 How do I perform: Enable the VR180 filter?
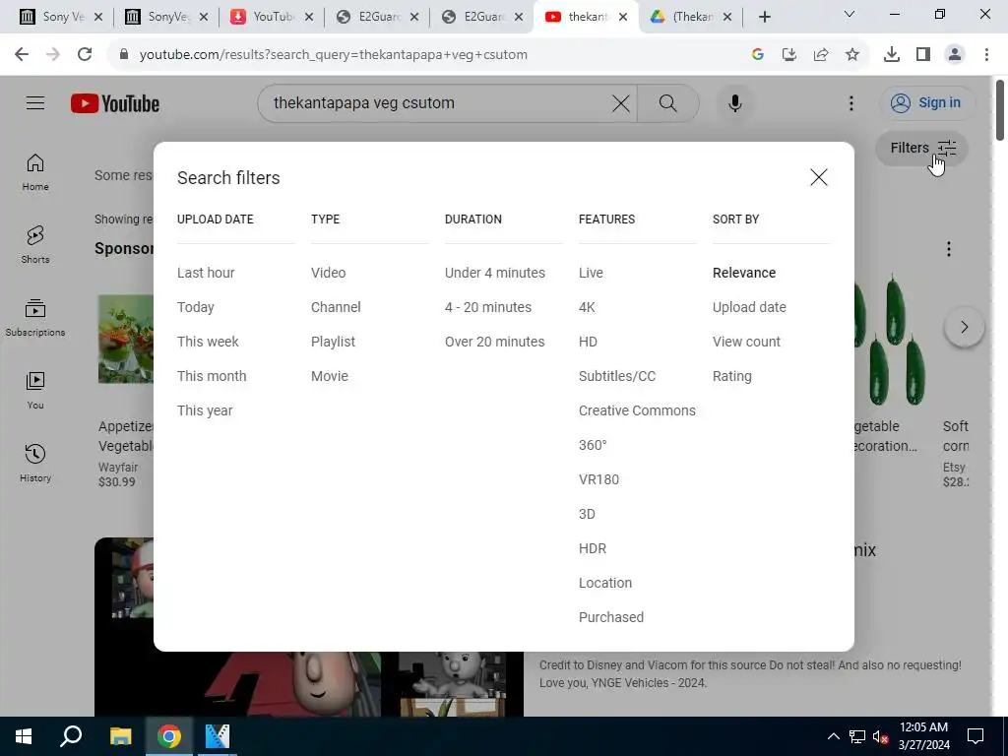pyautogui.click(x=598, y=479)
